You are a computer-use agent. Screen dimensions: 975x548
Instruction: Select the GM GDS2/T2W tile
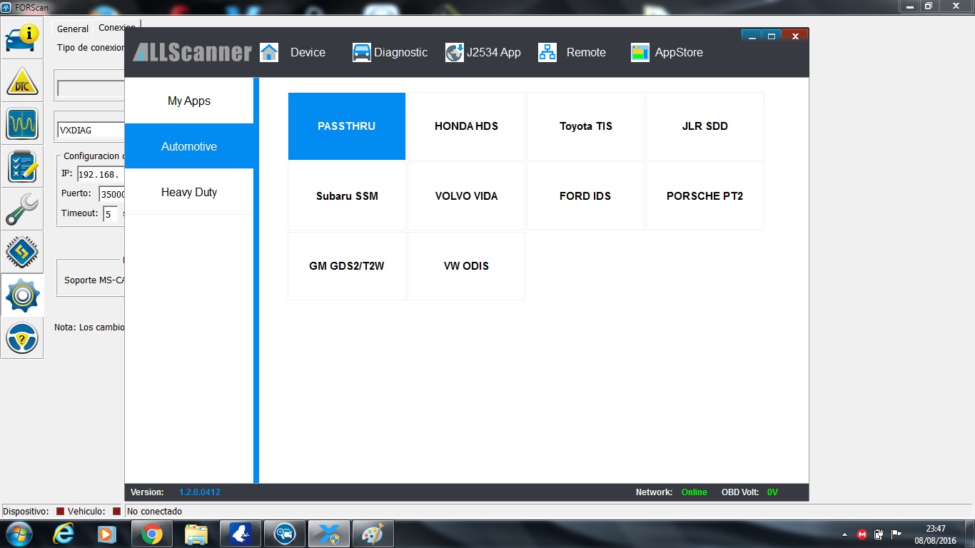[347, 266]
